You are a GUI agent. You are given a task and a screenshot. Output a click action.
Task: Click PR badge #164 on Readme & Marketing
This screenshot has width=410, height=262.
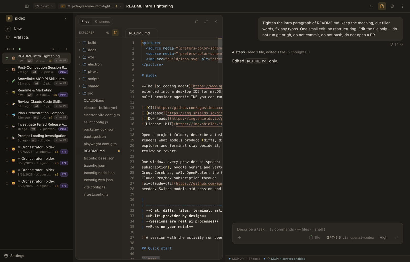[63, 95]
